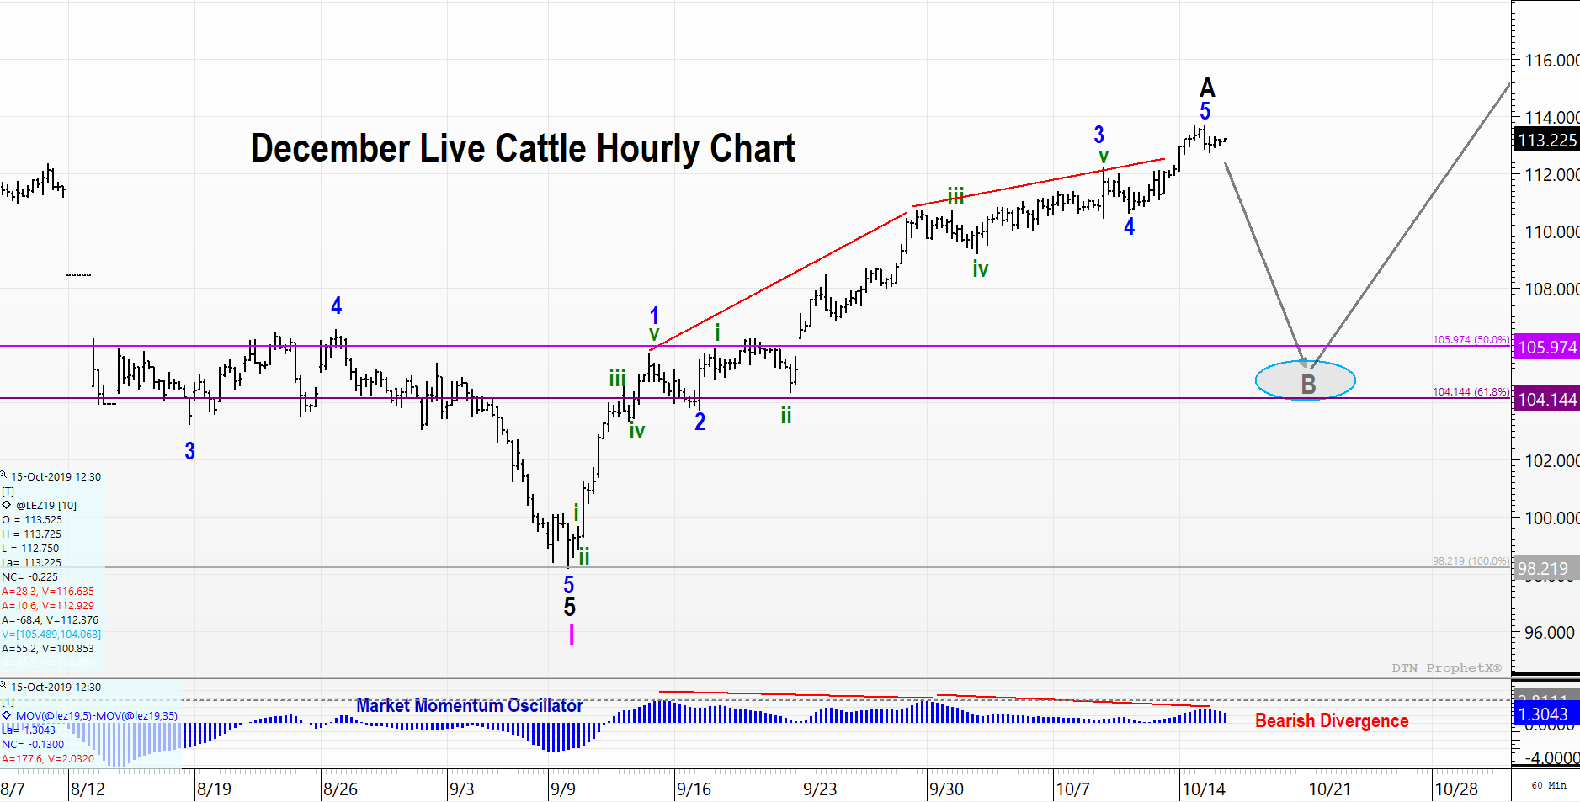Click the O = 113.525 open value
The width and height of the screenshot is (1580, 802).
click(x=32, y=519)
